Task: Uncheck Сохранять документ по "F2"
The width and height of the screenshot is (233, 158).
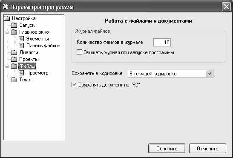Action: click(x=74, y=85)
